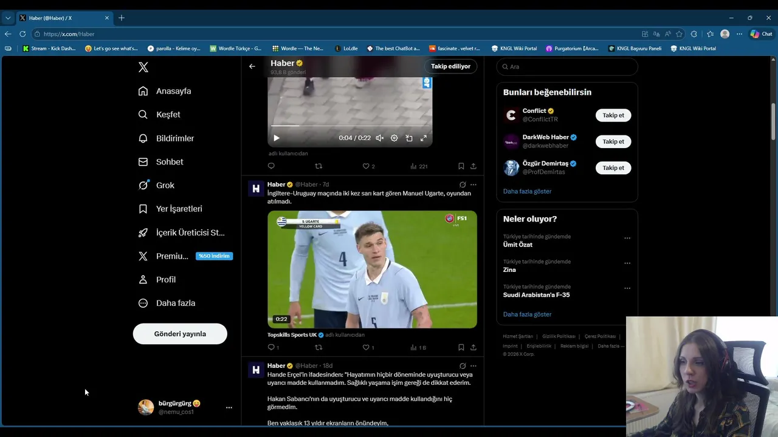Open İçerik Üreticisi Stüdyosu

click(182, 232)
